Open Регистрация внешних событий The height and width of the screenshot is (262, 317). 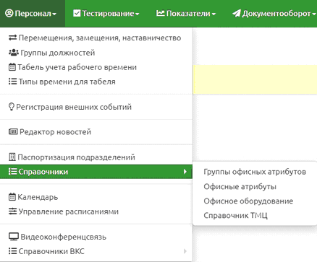(x=96, y=107)
